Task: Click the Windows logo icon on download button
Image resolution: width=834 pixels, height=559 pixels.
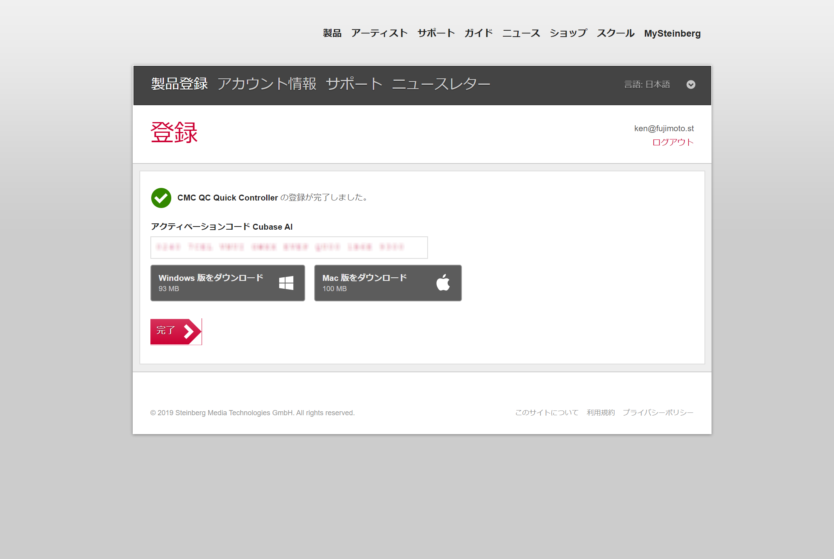Action: click(286, 283)
